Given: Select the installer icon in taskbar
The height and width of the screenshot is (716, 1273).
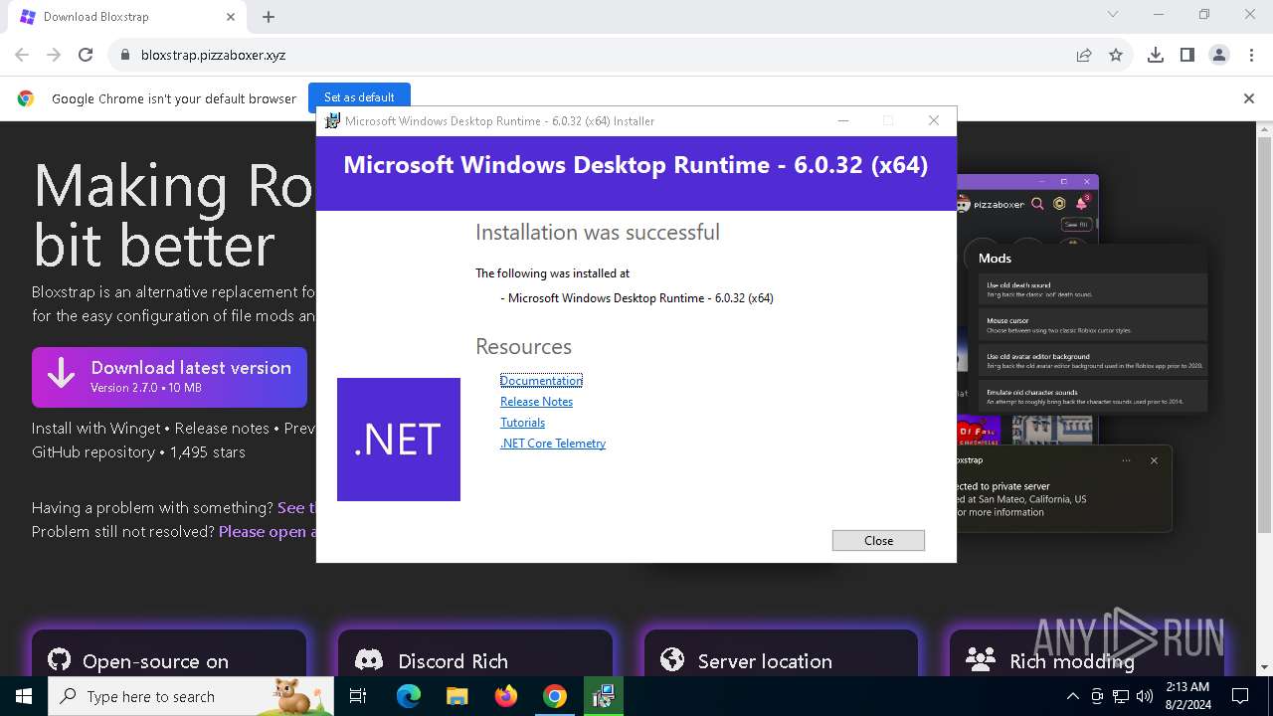Looking at the screenshot, I should point(603,696).
